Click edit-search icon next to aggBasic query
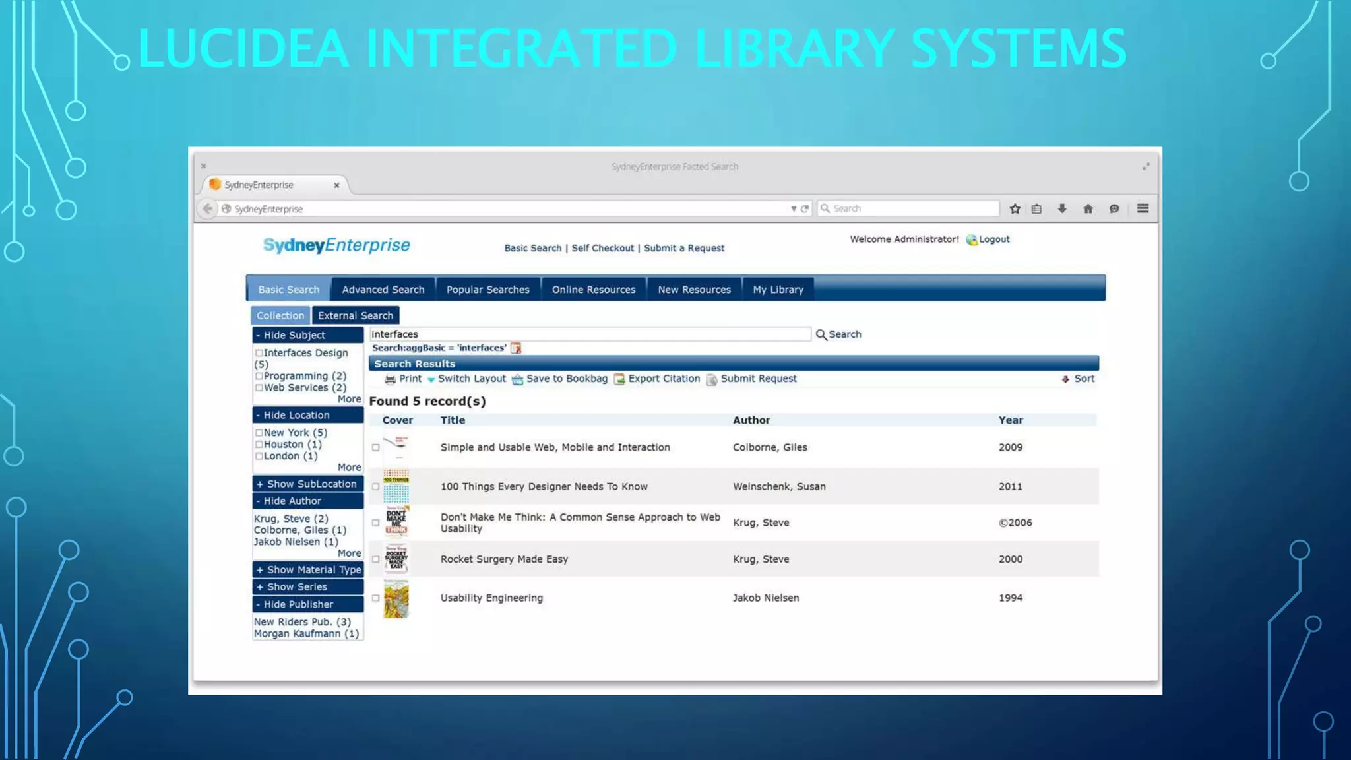This screenshot has width=1351, height=760. 516,348
